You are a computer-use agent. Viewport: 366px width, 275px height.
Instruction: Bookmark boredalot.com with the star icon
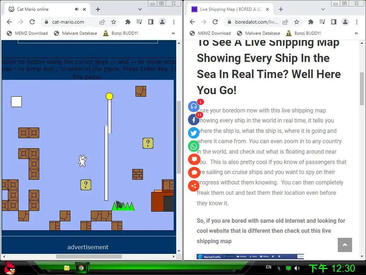coord(297,22)
